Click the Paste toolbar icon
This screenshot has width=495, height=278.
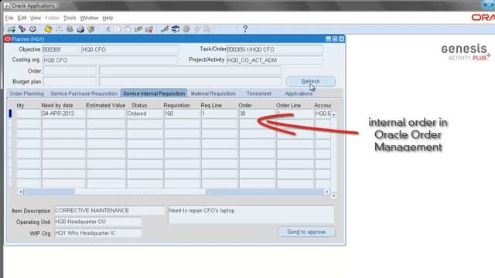[128, 29]
